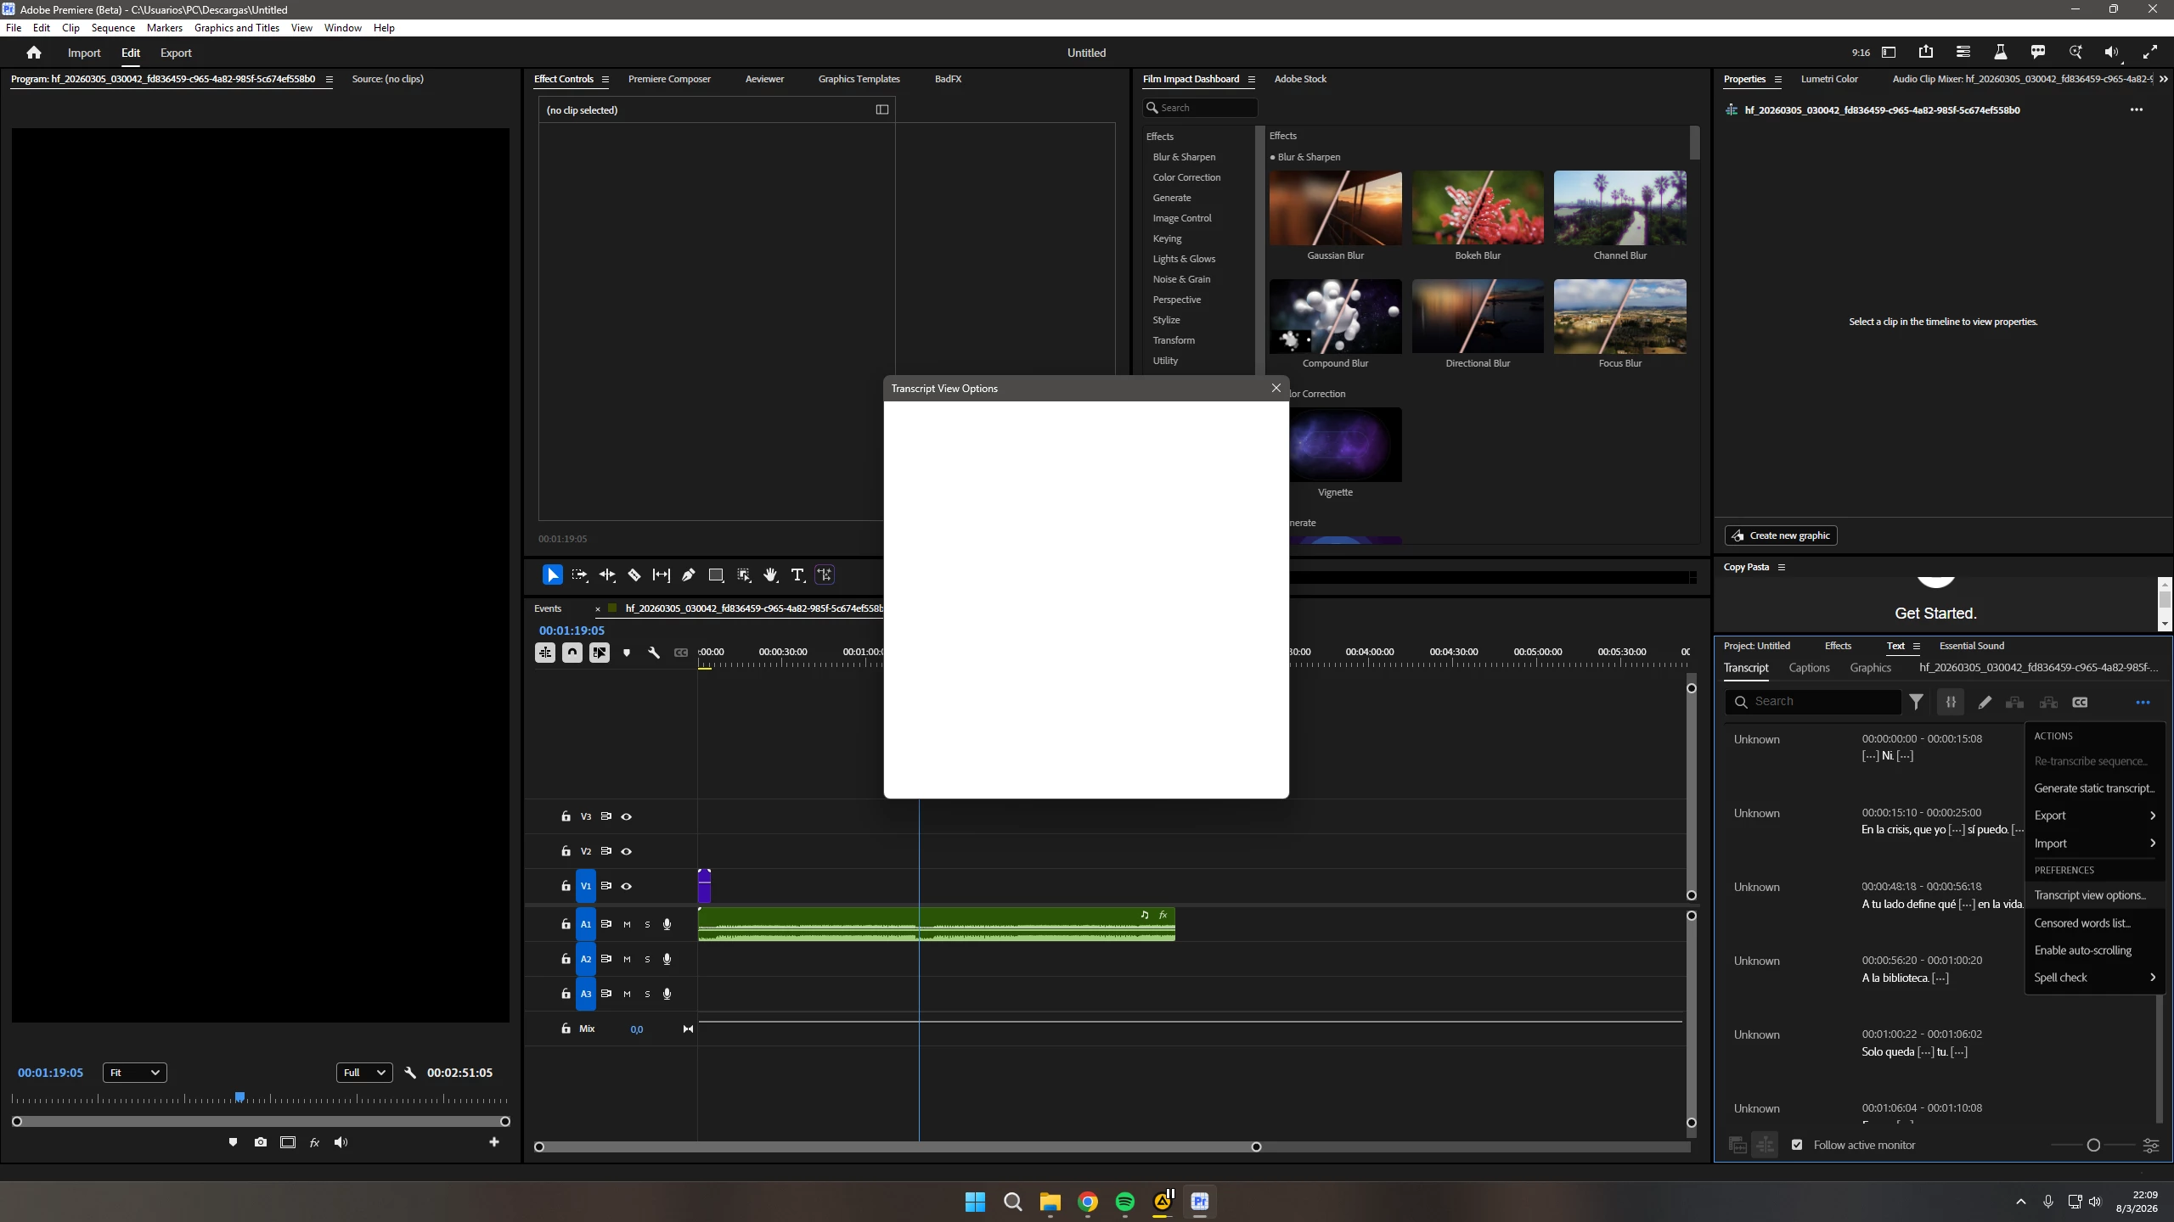Select the Gaussian Blur effect thumbnail
This screenshot has height=1222, width=2174.
[1335, 208]
